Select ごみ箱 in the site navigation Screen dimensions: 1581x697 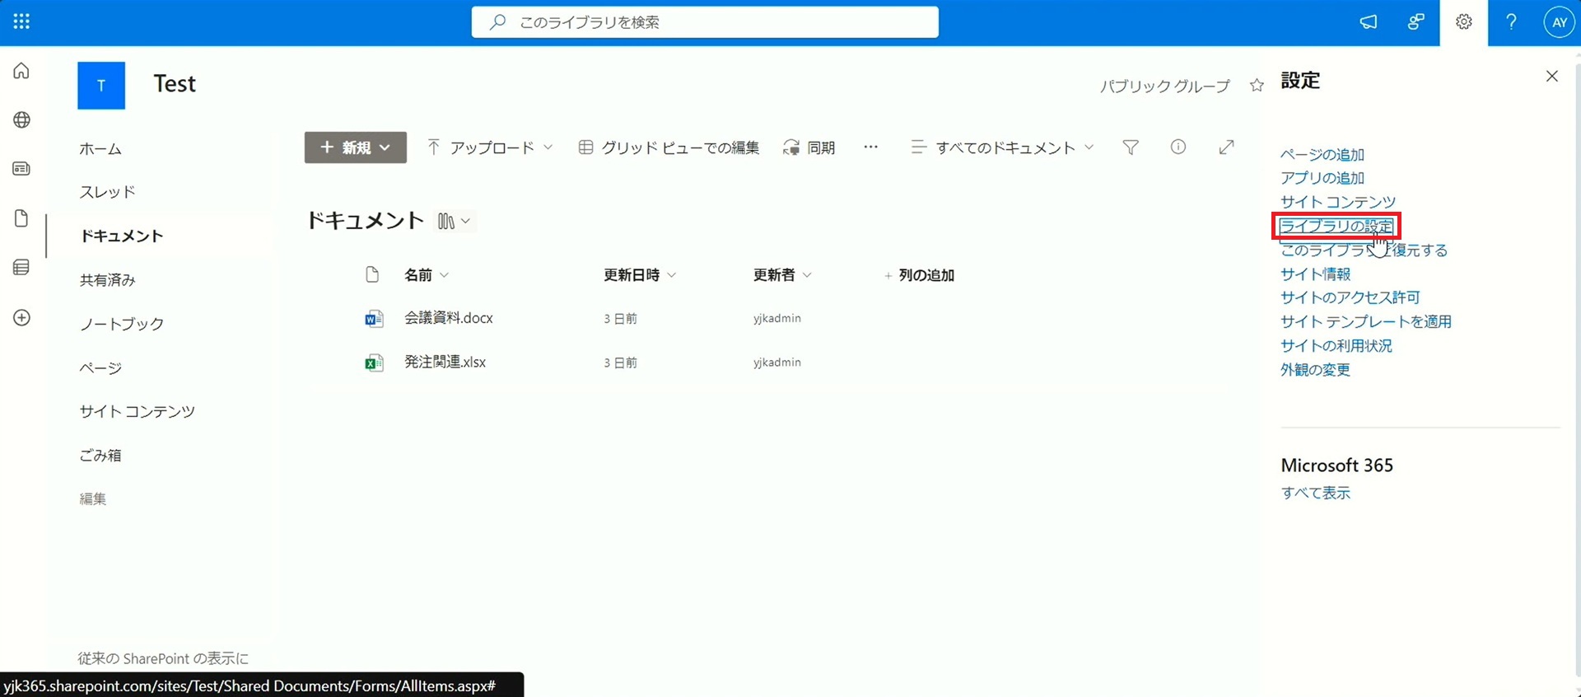(x=100, y=455)
